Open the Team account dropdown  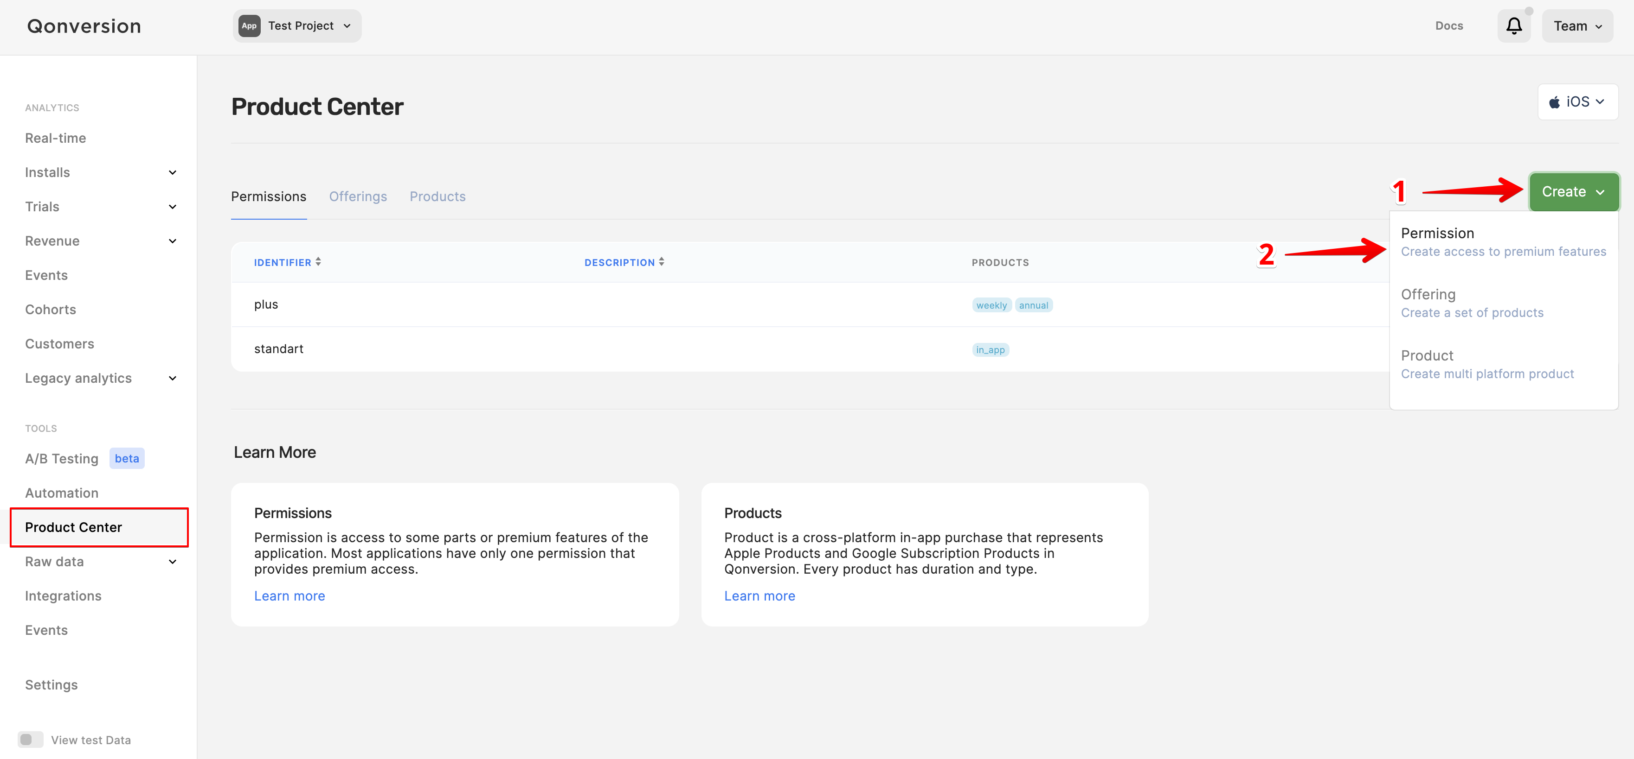pyautogui.click(x=1577, y=26)
